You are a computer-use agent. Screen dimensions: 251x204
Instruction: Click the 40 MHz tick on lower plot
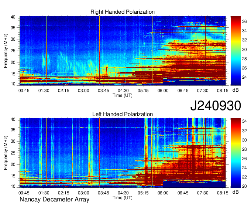[13, 119]
